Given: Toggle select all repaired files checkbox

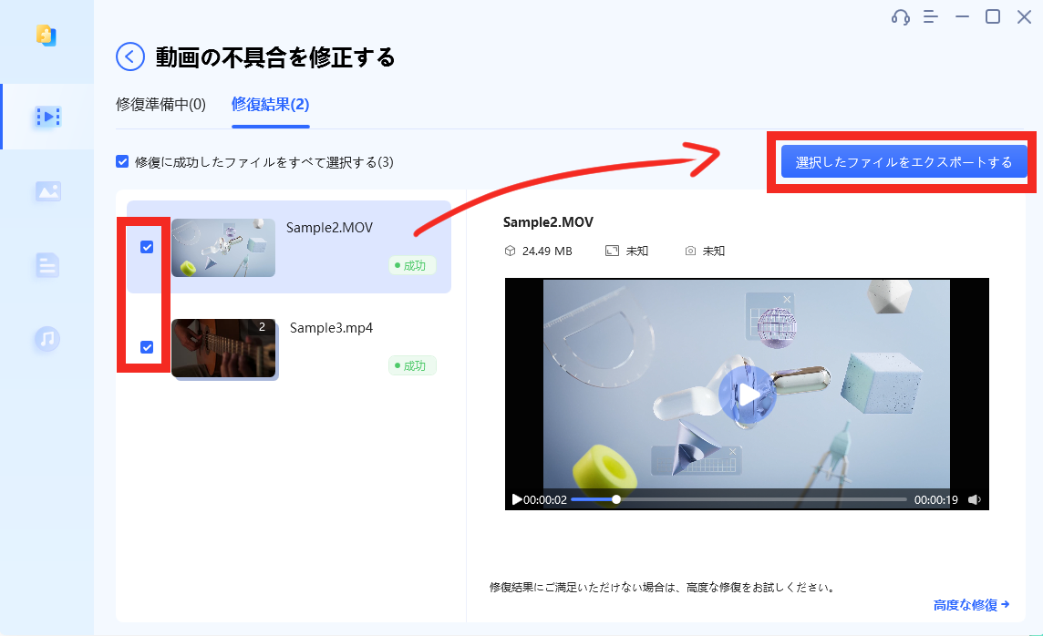Looking at the screenshot, I should [122, 162].
